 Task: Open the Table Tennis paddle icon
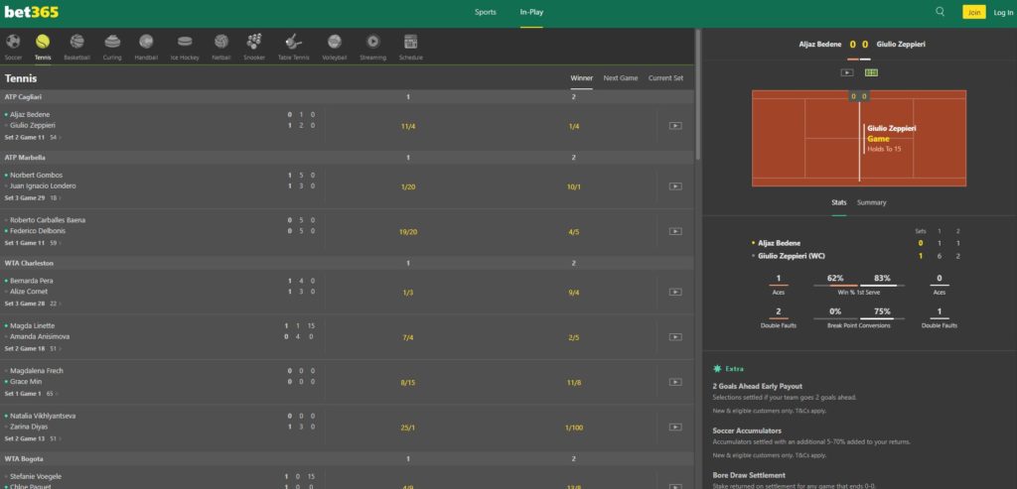(294, 42)
